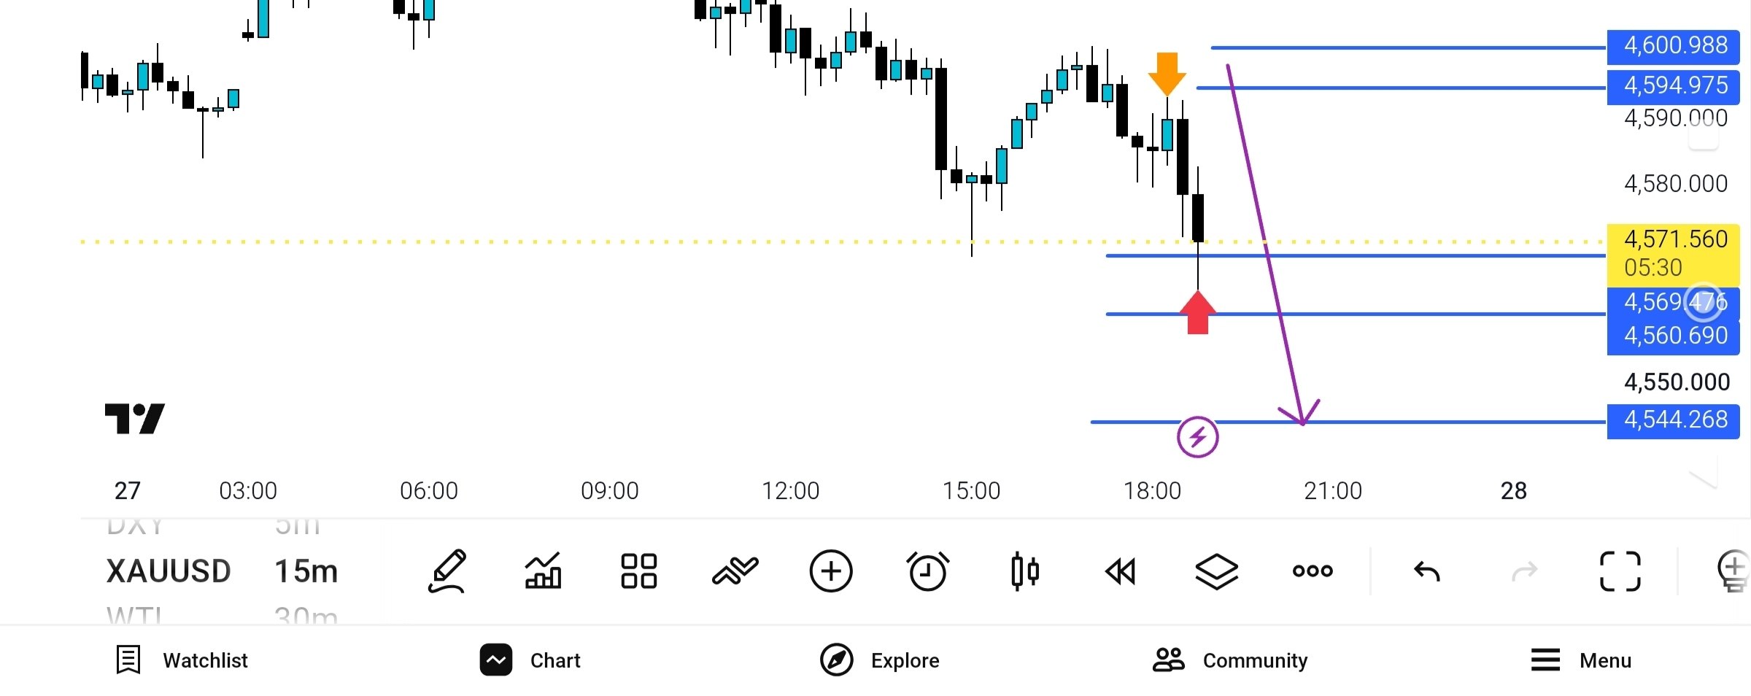The image size is (1751, 696).
Task: Open the compare symbols wavy-lines icon
Action: coord(735,571)
